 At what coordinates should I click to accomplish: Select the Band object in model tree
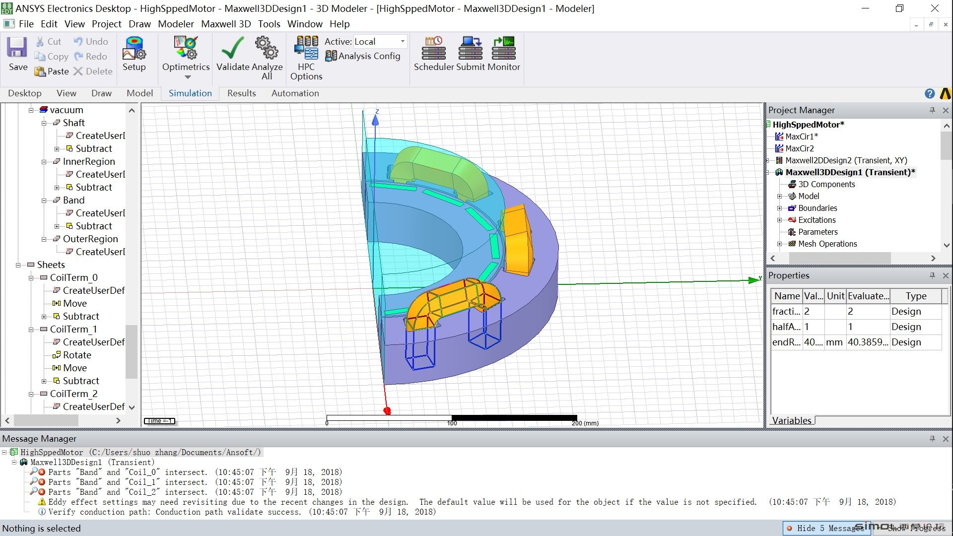pos(73,201)
